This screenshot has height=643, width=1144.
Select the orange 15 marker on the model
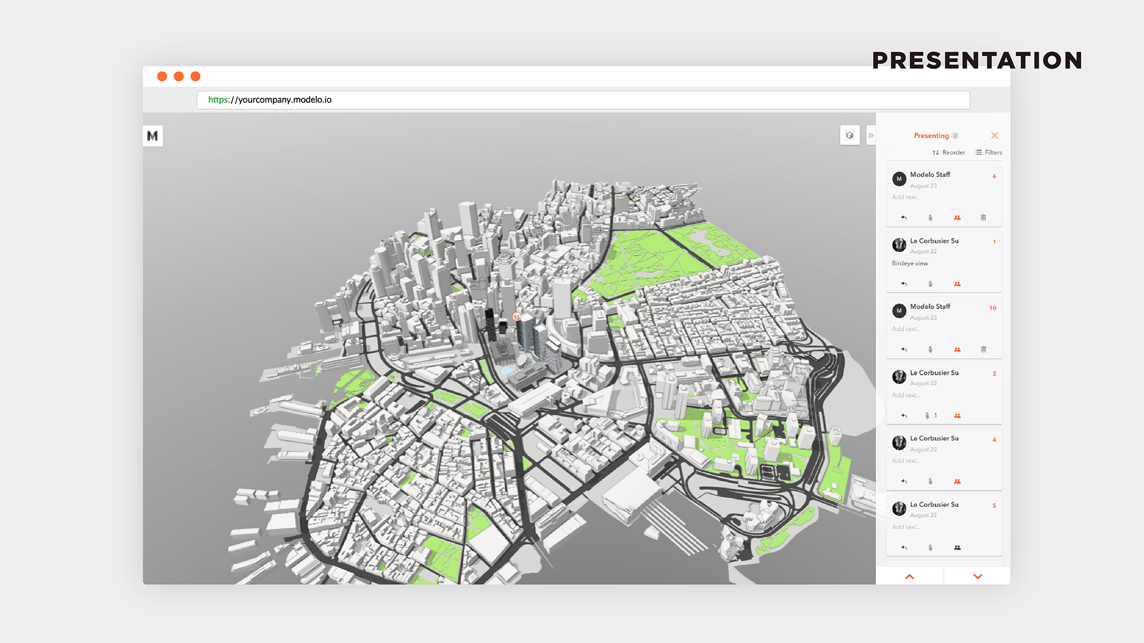(x=517, y=317)
